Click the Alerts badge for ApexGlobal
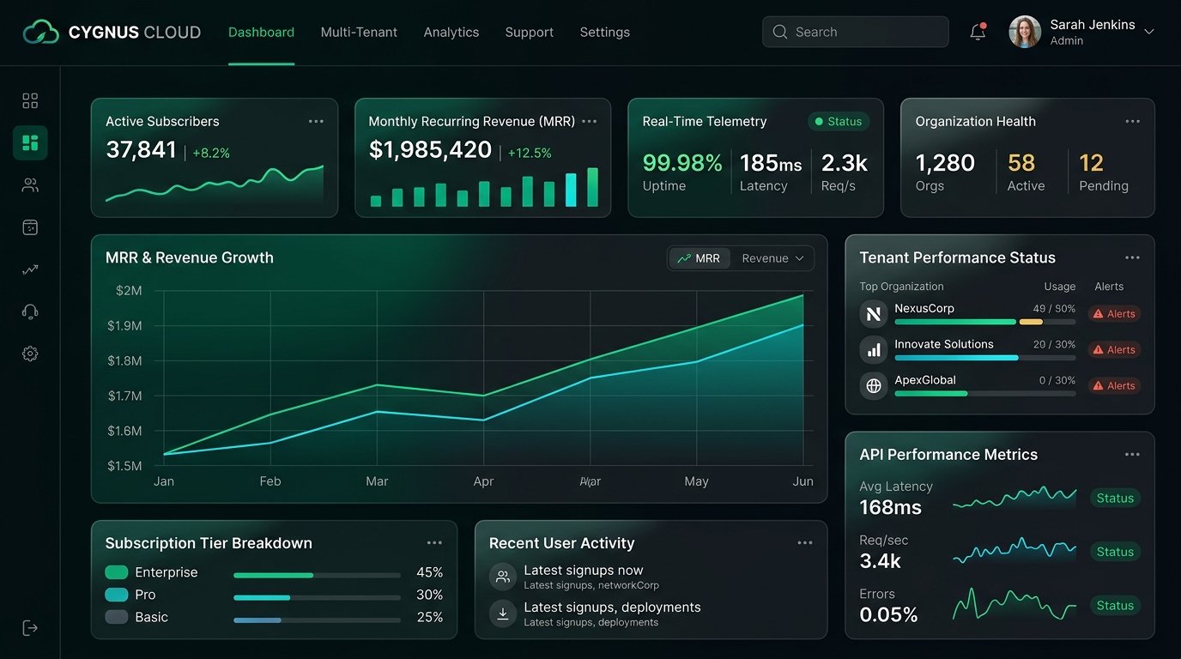The image size is (1181, 659). click(1114, 386)
